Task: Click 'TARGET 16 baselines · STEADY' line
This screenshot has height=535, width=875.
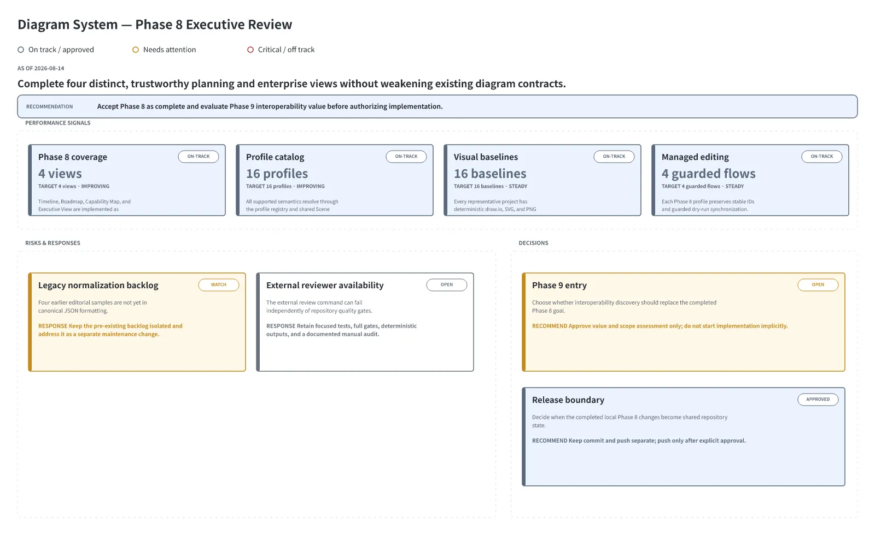Action: pos(491,187)
